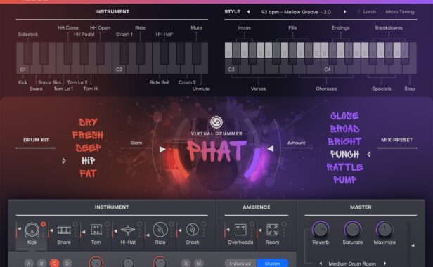Toggle the Room power indicator
This screenshot has width=433, height=267.
point(283,224)
